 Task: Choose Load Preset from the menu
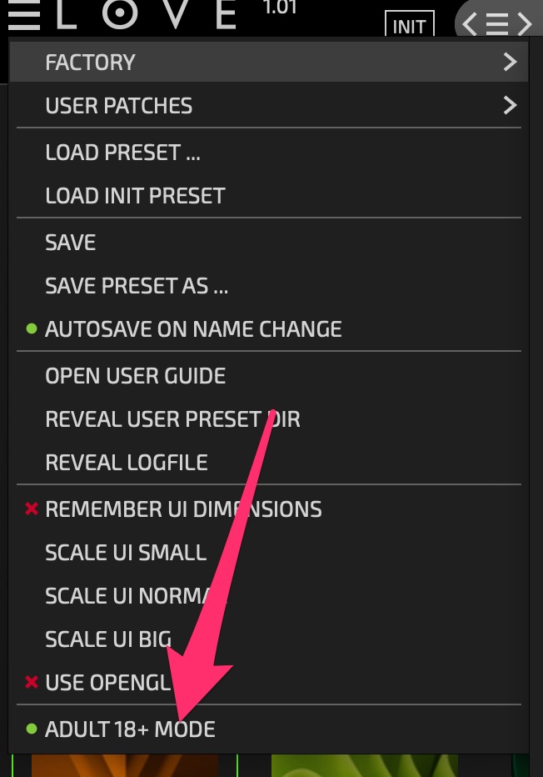coord(122,153)
